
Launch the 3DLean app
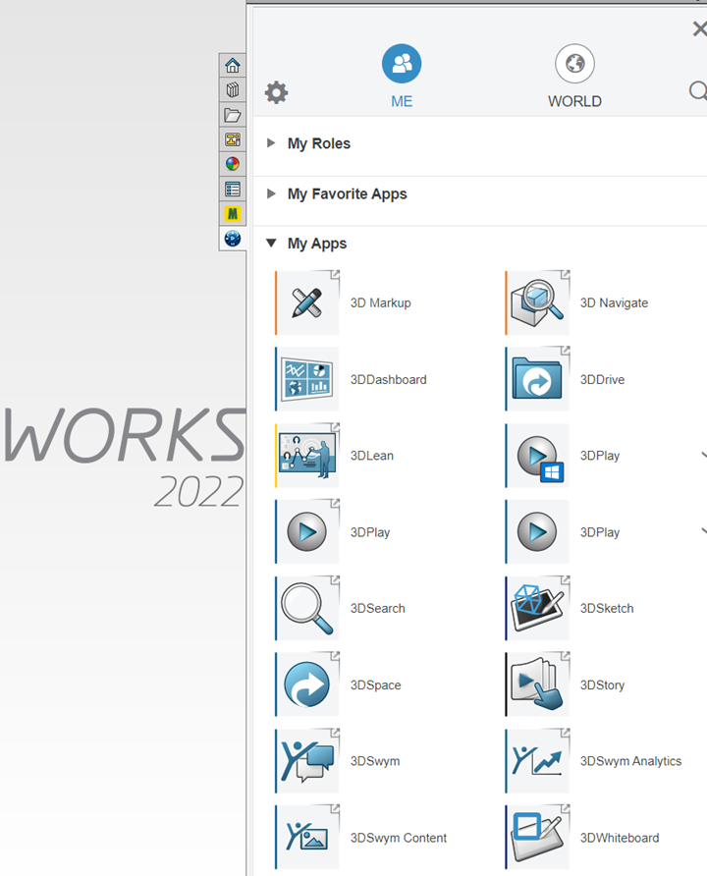(307, 456)
